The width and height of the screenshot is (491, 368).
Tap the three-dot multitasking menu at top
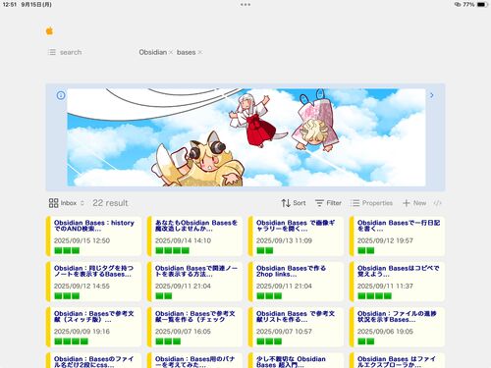pos(245,5)
